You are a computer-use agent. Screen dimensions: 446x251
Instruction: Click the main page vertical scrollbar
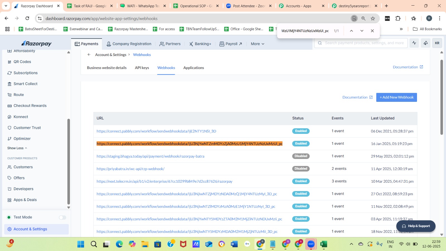tap(442, 98)
